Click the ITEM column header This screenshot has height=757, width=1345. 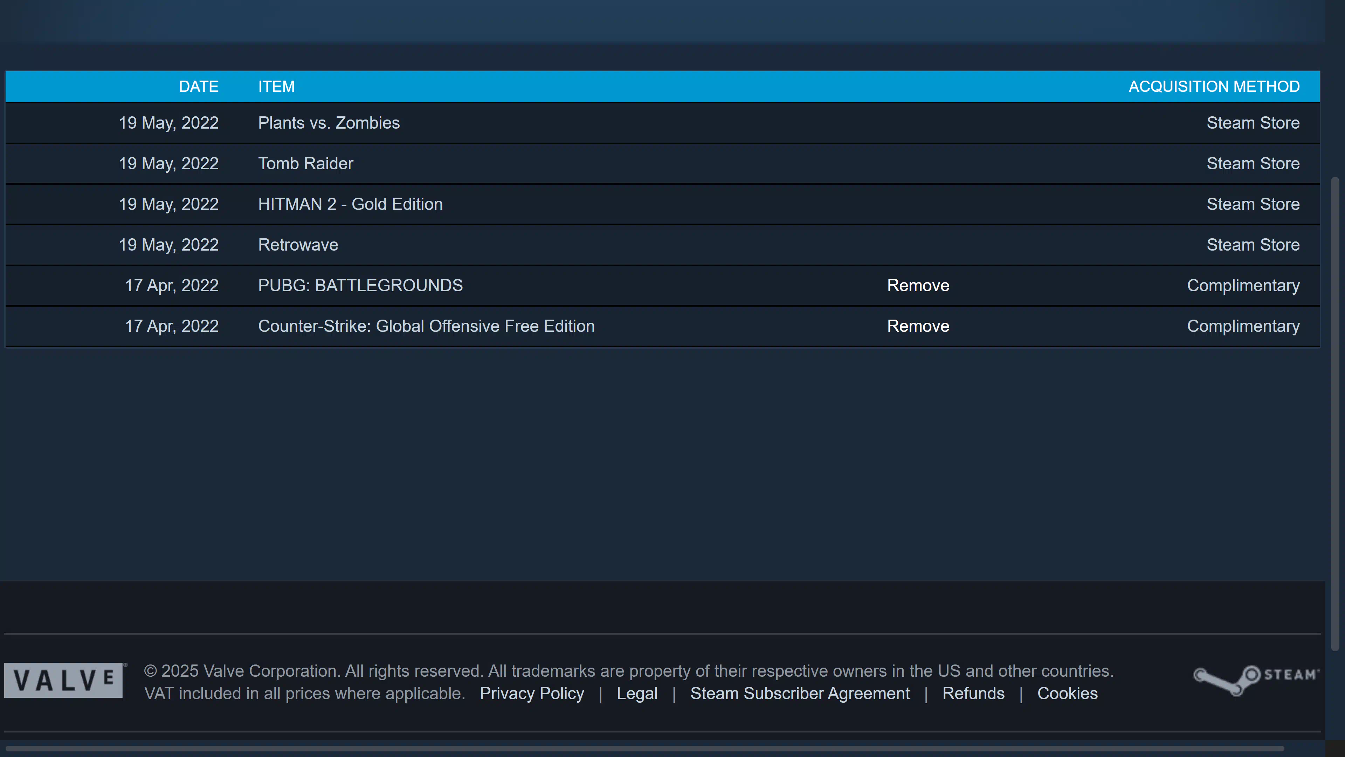point(276,86)
